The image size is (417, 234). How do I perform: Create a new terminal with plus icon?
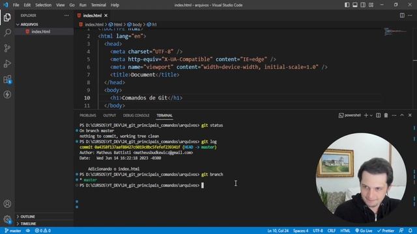[x=366, y=115]
